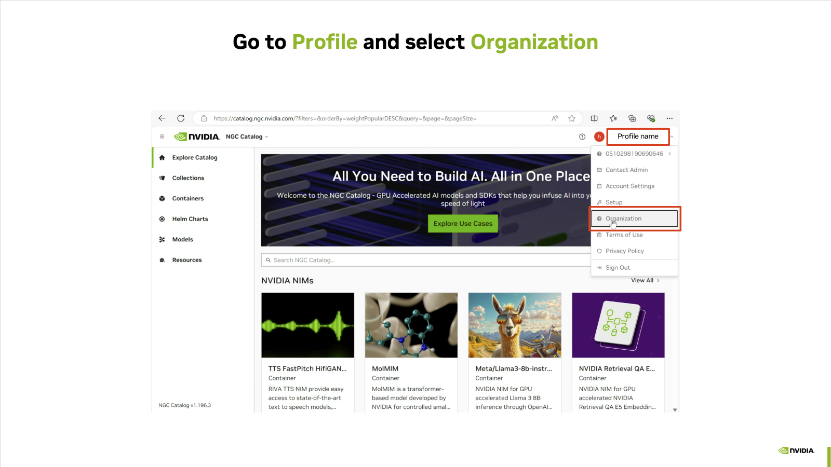
Task: Open the Meta/Llama3-8b-instruct llama thumbnail
Action: [x=515, y=325]
